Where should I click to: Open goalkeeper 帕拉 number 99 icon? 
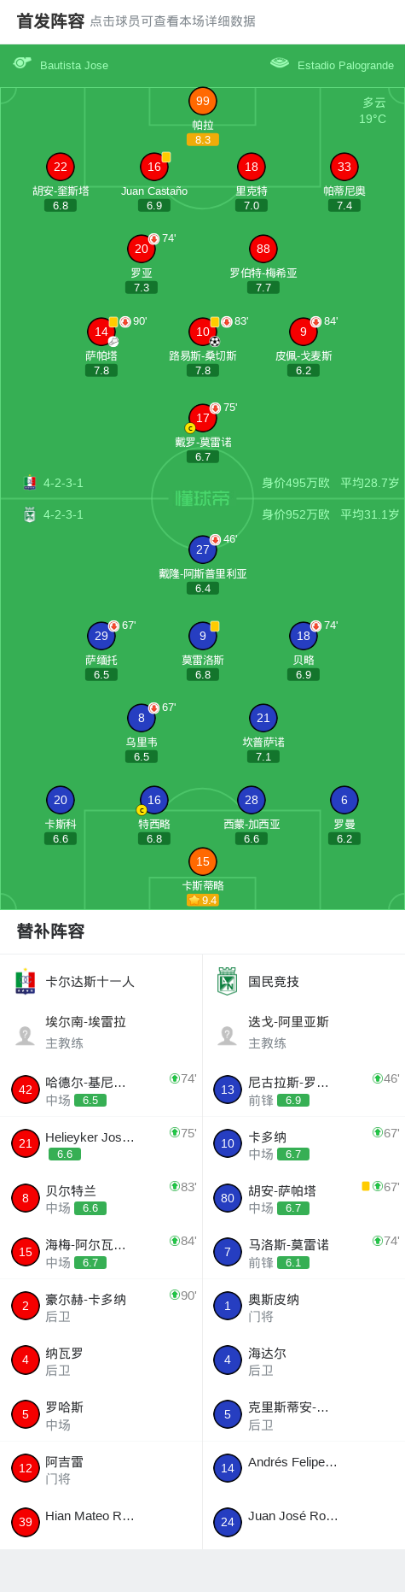[202, 101]
